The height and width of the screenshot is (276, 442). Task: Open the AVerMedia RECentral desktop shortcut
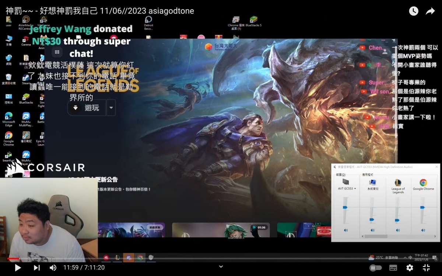[x=26, y=23]
